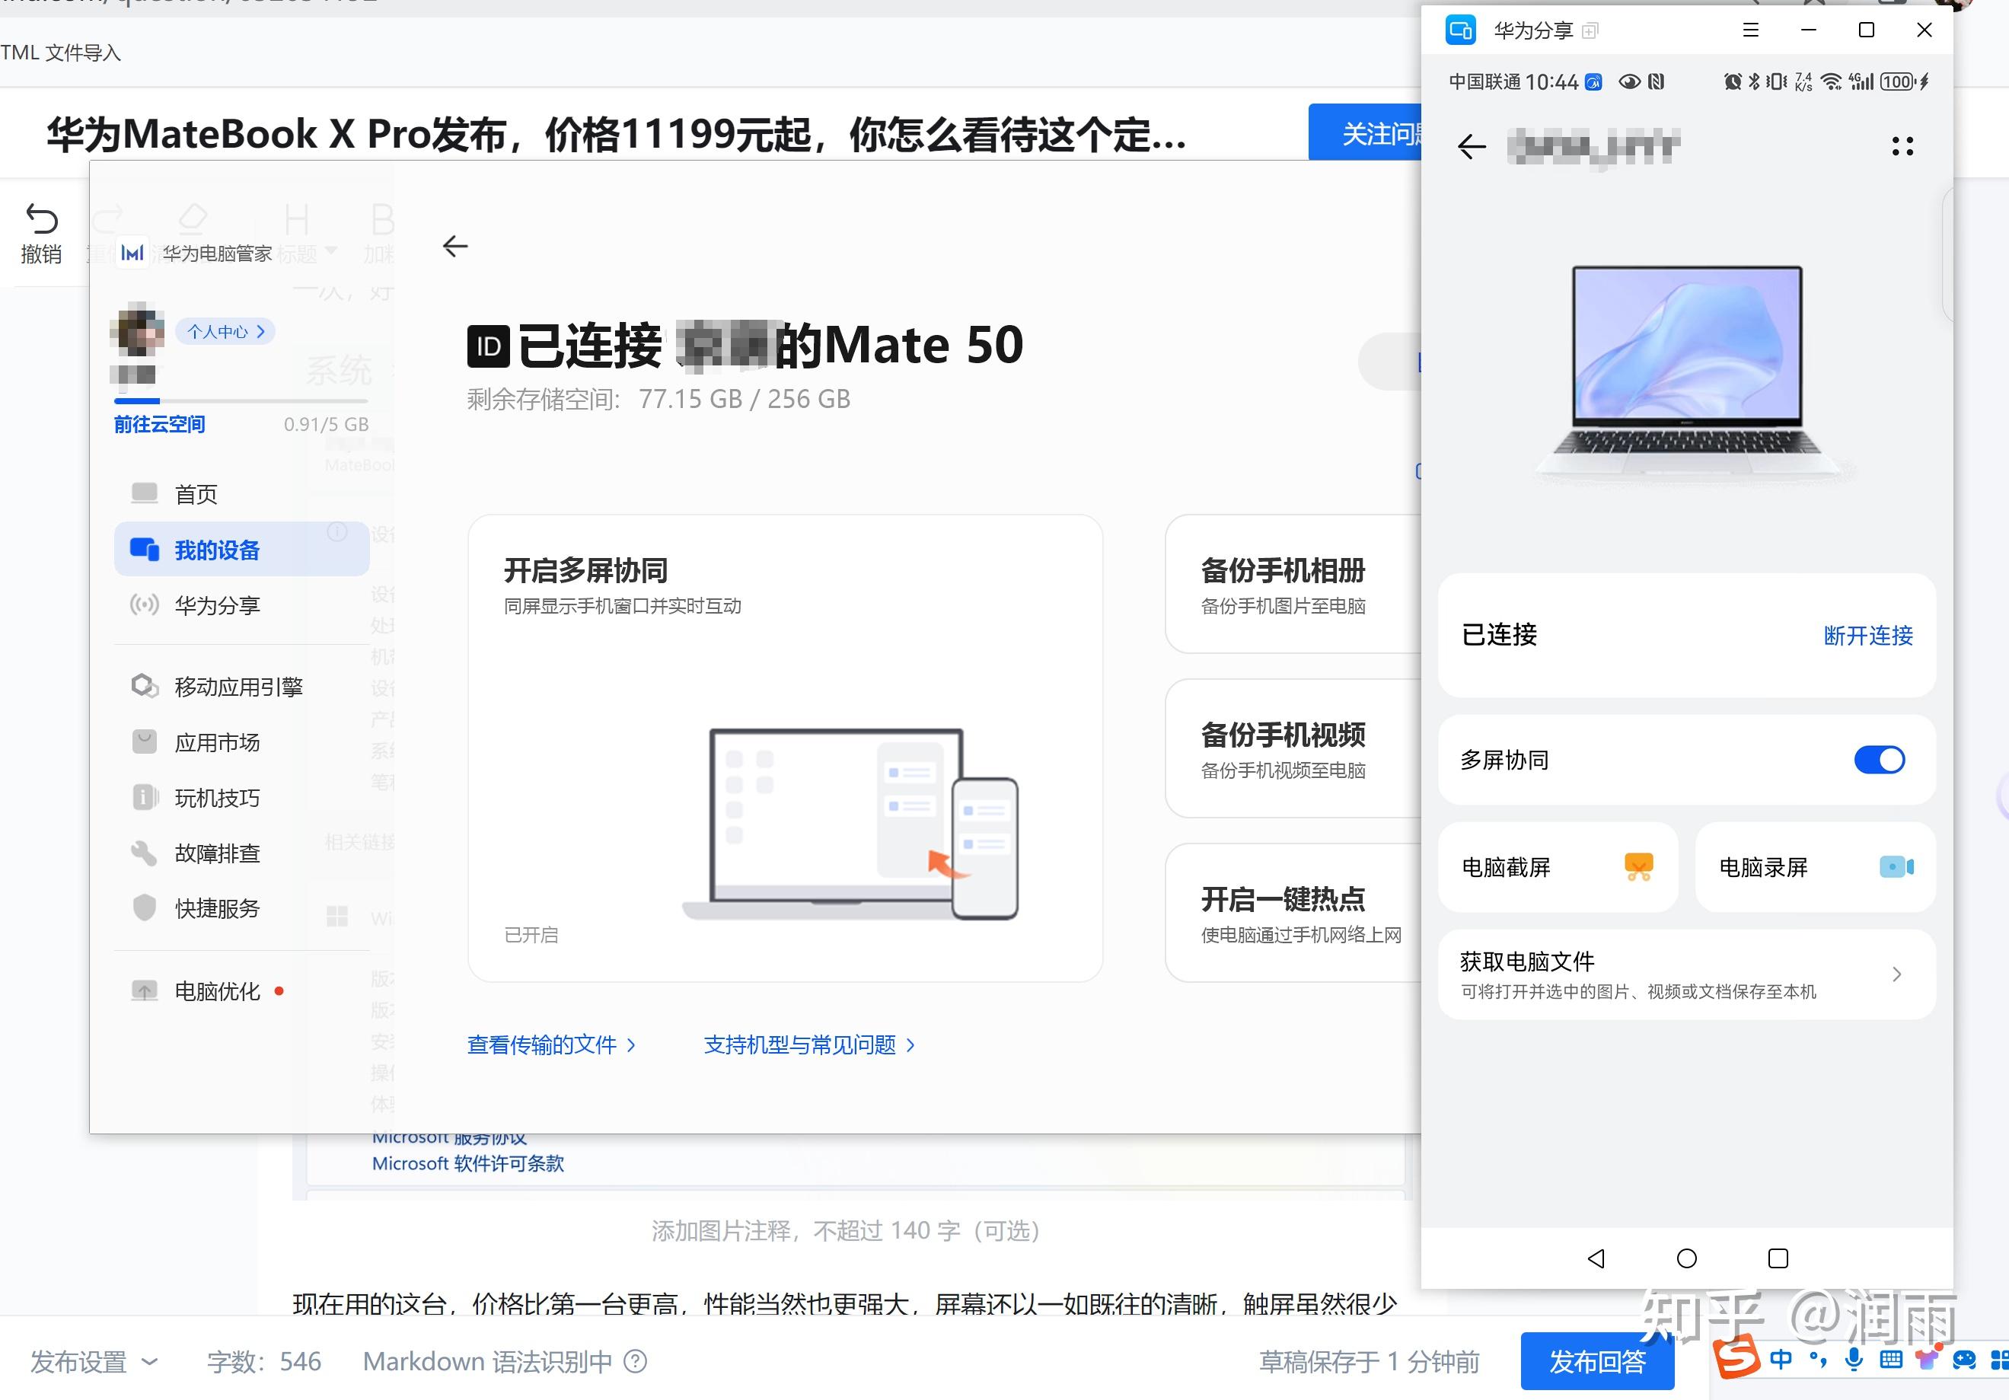
Task: Open 移动应用引擎 sidebar item
Action: [x=241, y=686]
